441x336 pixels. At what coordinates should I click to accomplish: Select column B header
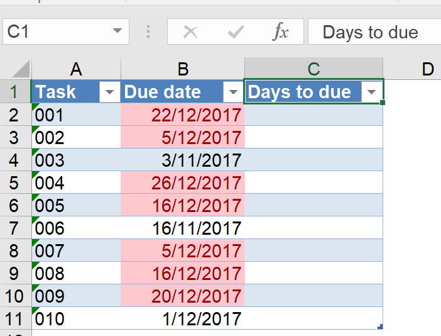183,69
